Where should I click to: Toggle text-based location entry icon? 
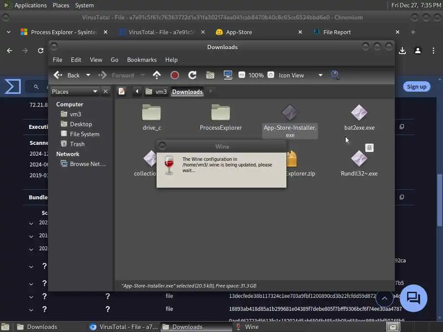point(122,92)
